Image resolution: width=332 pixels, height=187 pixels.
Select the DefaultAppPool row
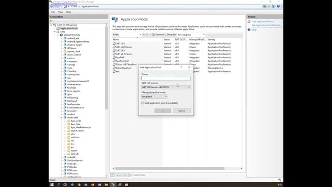click(126, 68)
